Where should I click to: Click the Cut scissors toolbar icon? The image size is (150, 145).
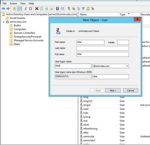pos(26,9)
